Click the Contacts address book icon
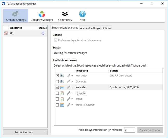The width and height of the screenshot is (168, 138). pos(62,81)
